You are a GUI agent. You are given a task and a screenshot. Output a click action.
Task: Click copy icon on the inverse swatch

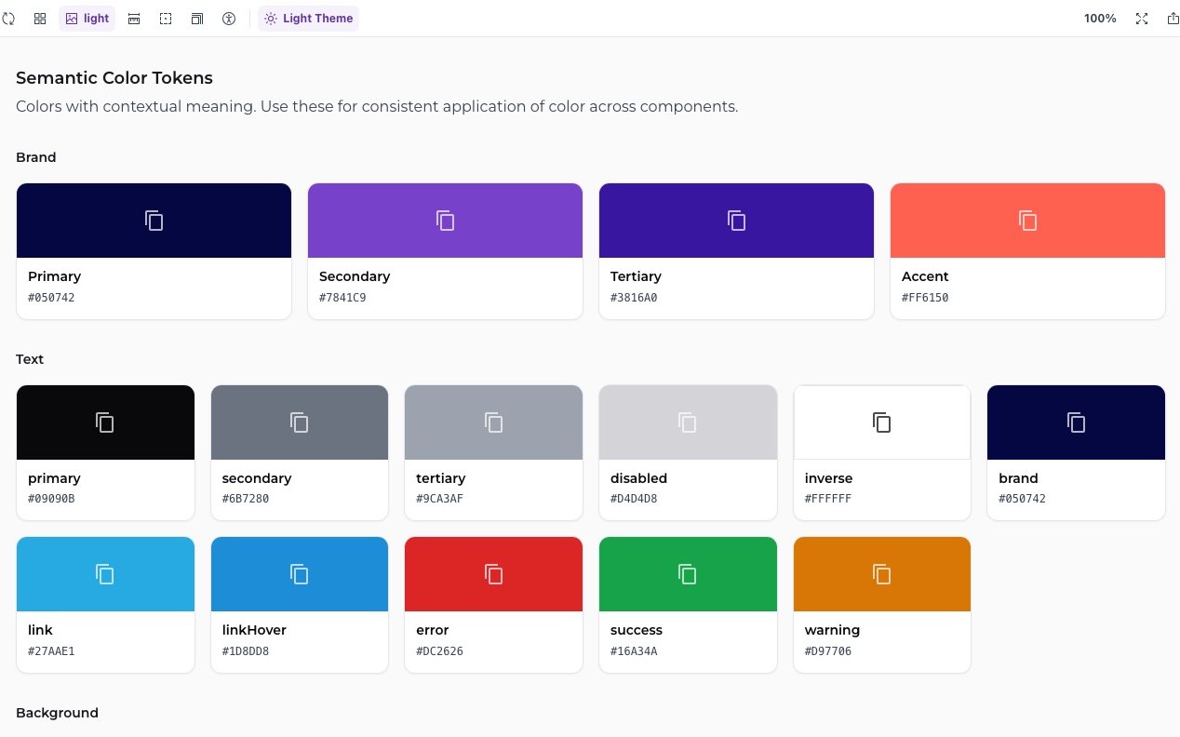click(x=882, y=422)
